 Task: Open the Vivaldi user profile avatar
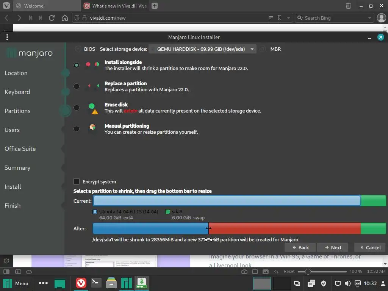pos(381,18)
